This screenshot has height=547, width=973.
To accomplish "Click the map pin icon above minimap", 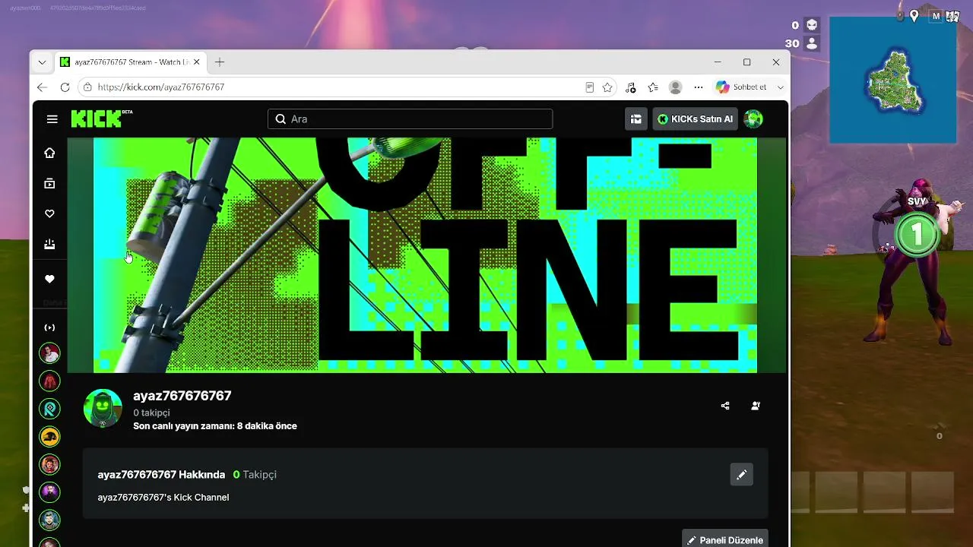I will (914, 15).
